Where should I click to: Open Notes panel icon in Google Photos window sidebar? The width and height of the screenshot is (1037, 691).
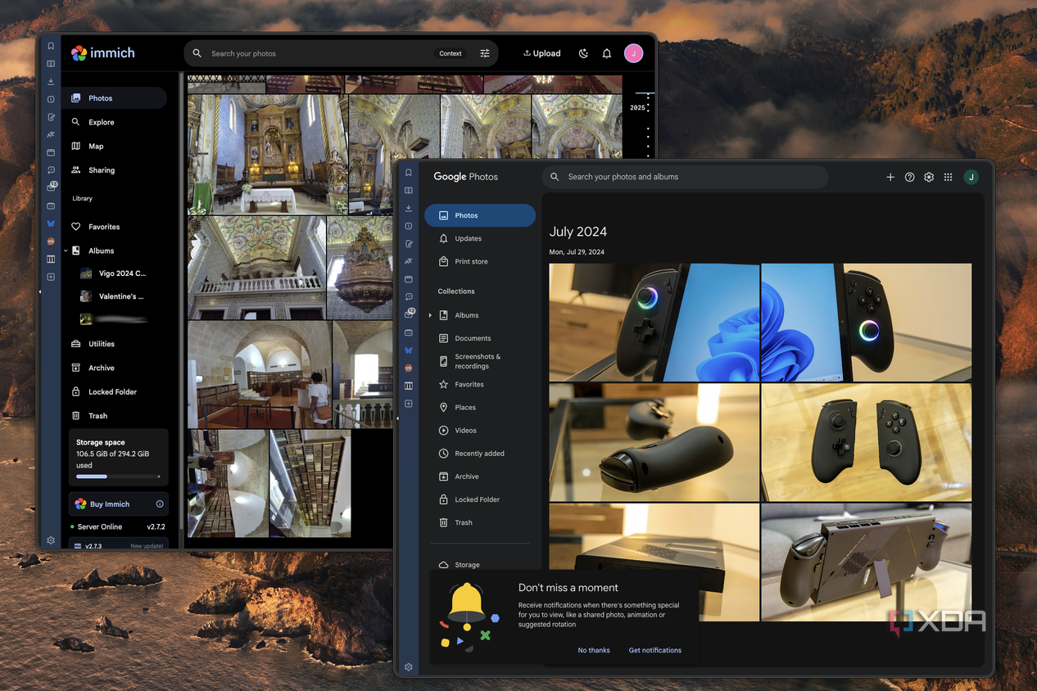point(408,244)
